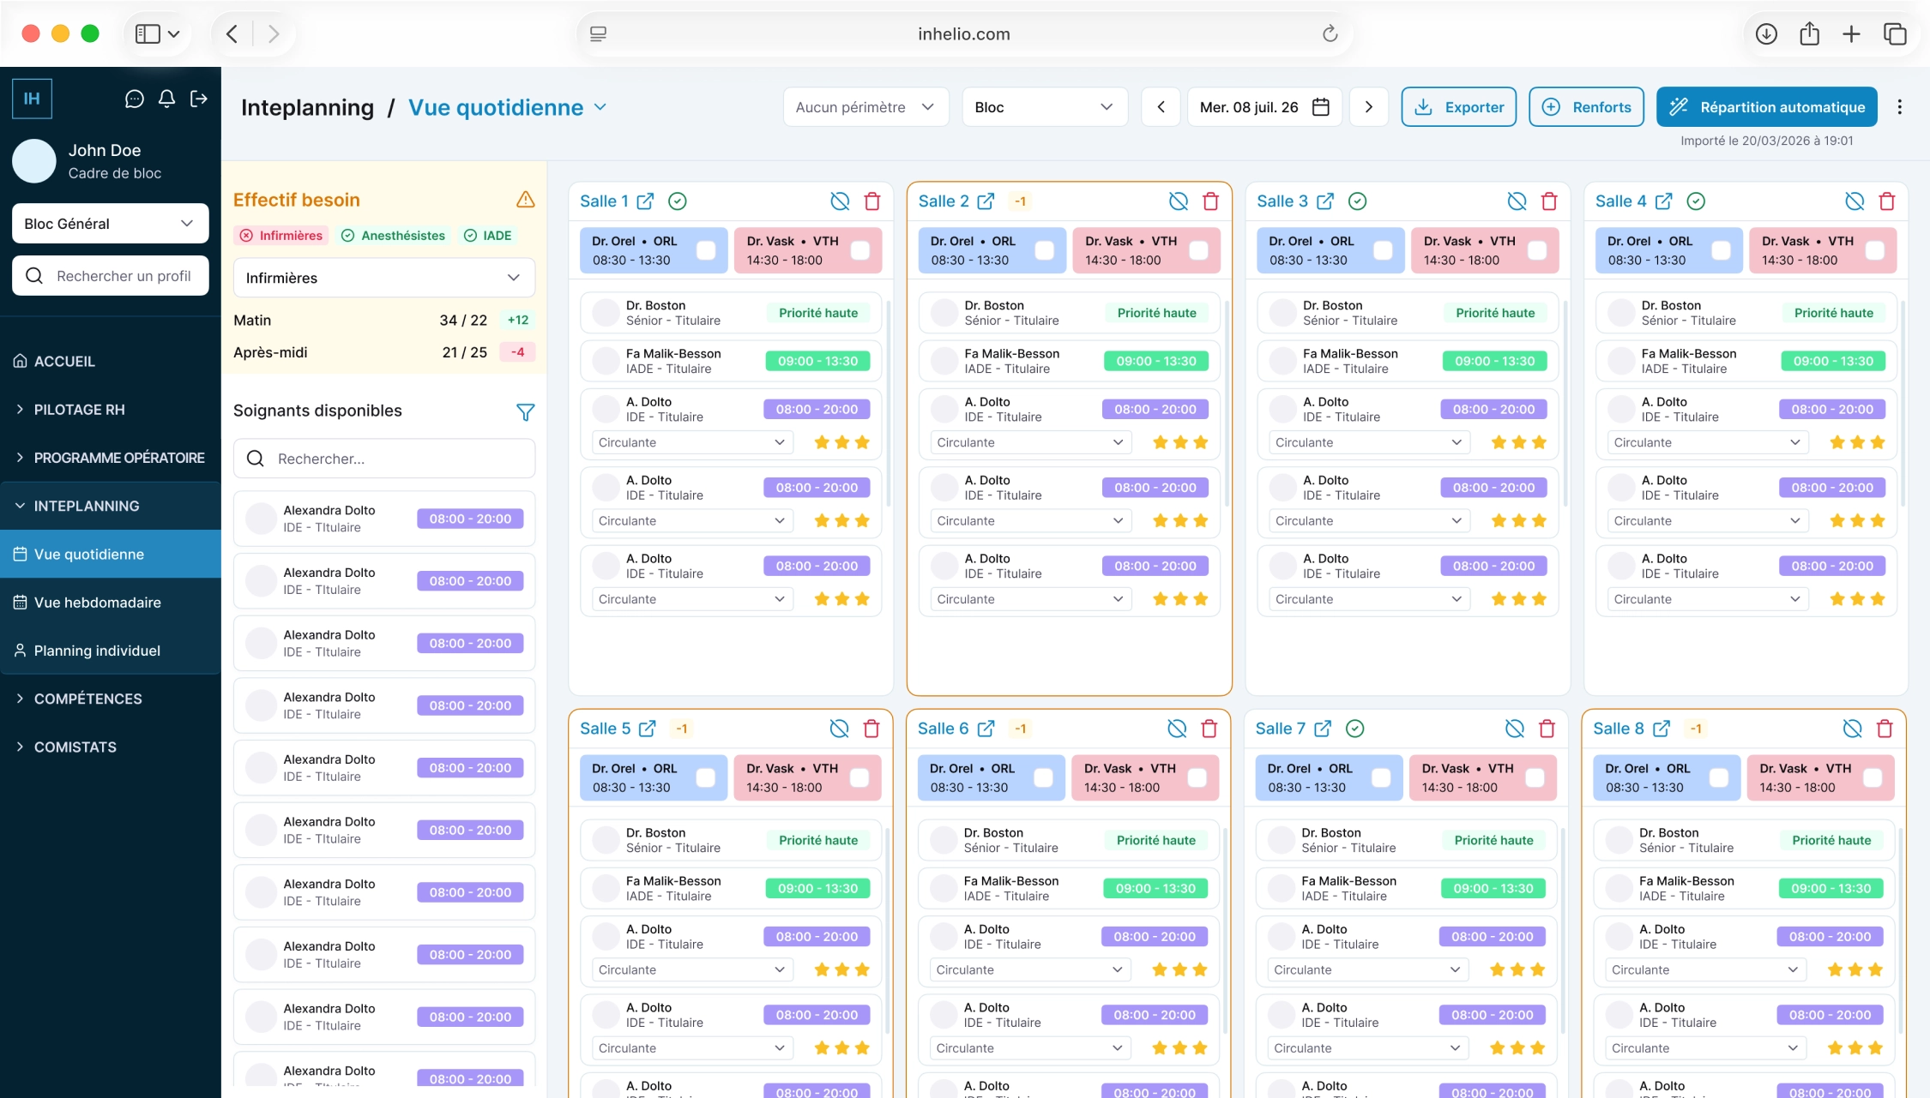Image resolution: width=1930 pixels, height=1098 pixels.
Task: Expand PILOTAGE RH menu section
Action: pos(110,410)
